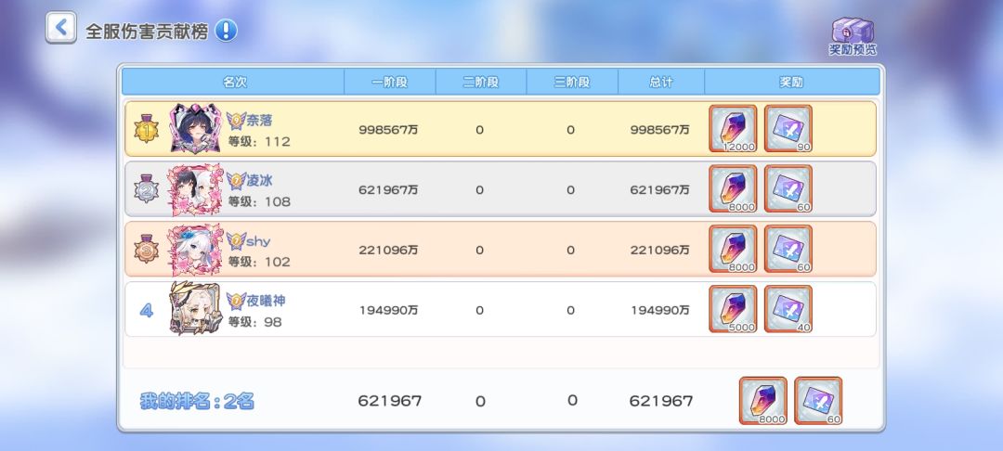Click the 二阶段 column header

click(481, 82)
